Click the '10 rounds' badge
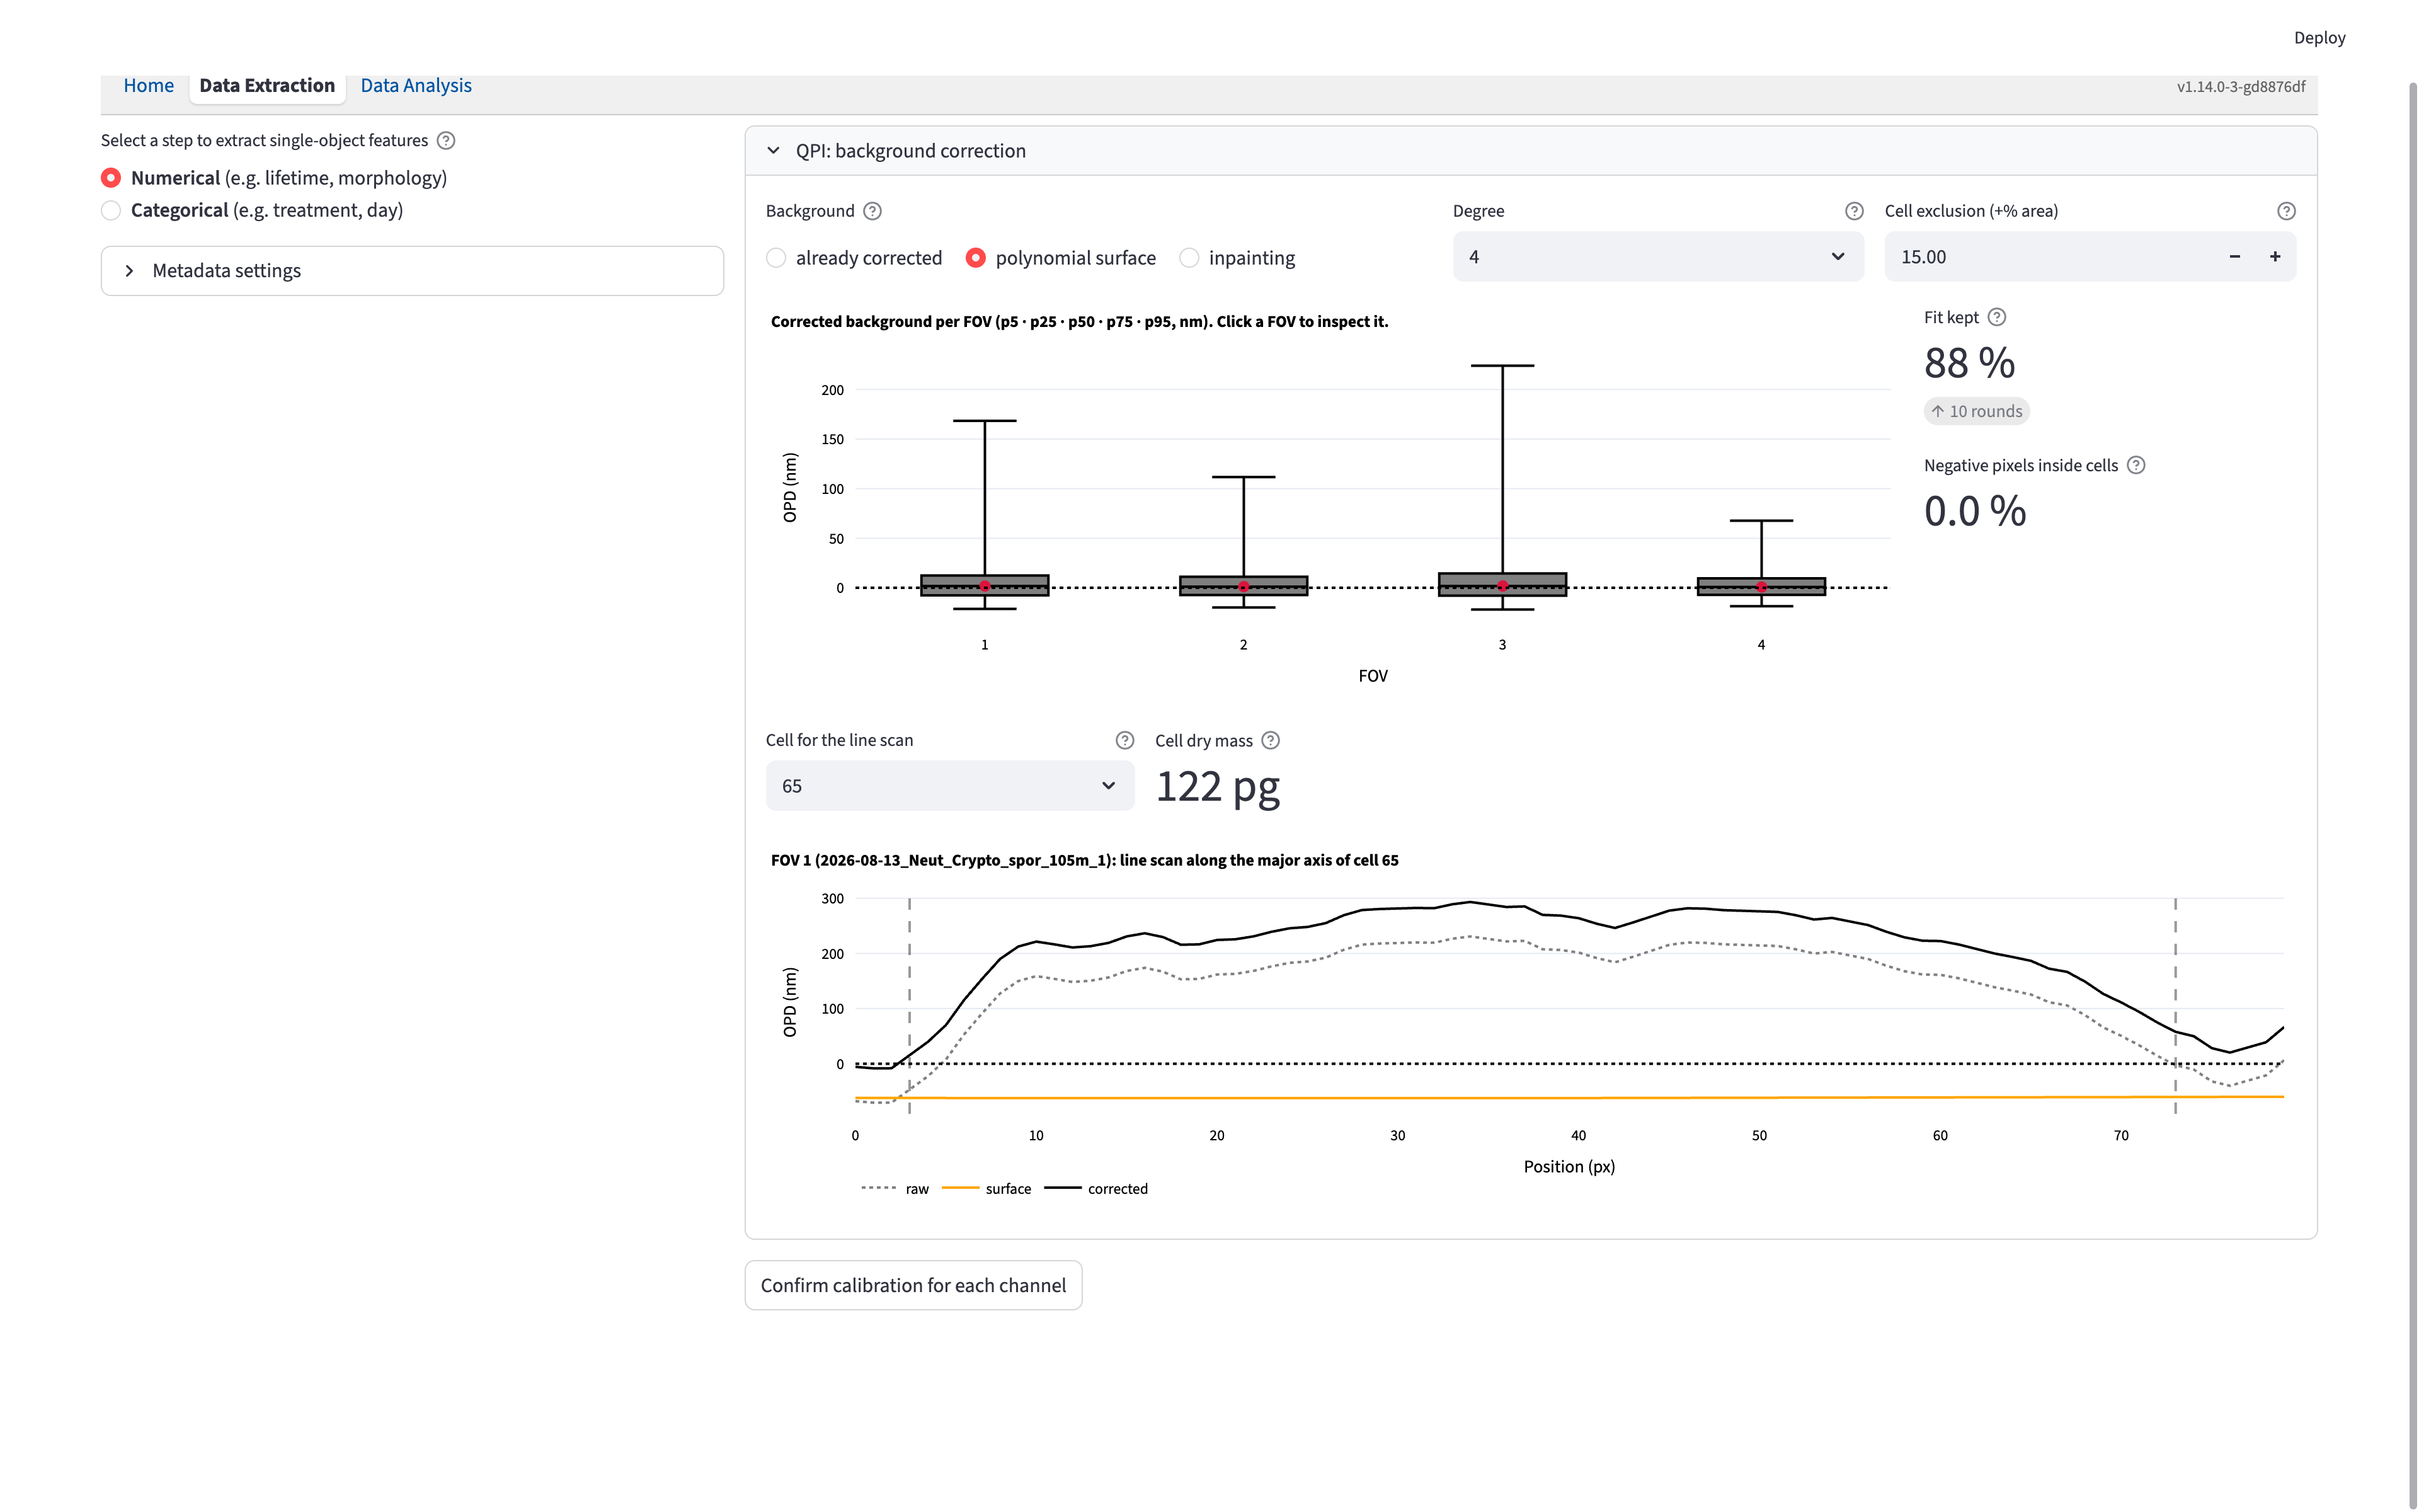 tap(1976, 411)
